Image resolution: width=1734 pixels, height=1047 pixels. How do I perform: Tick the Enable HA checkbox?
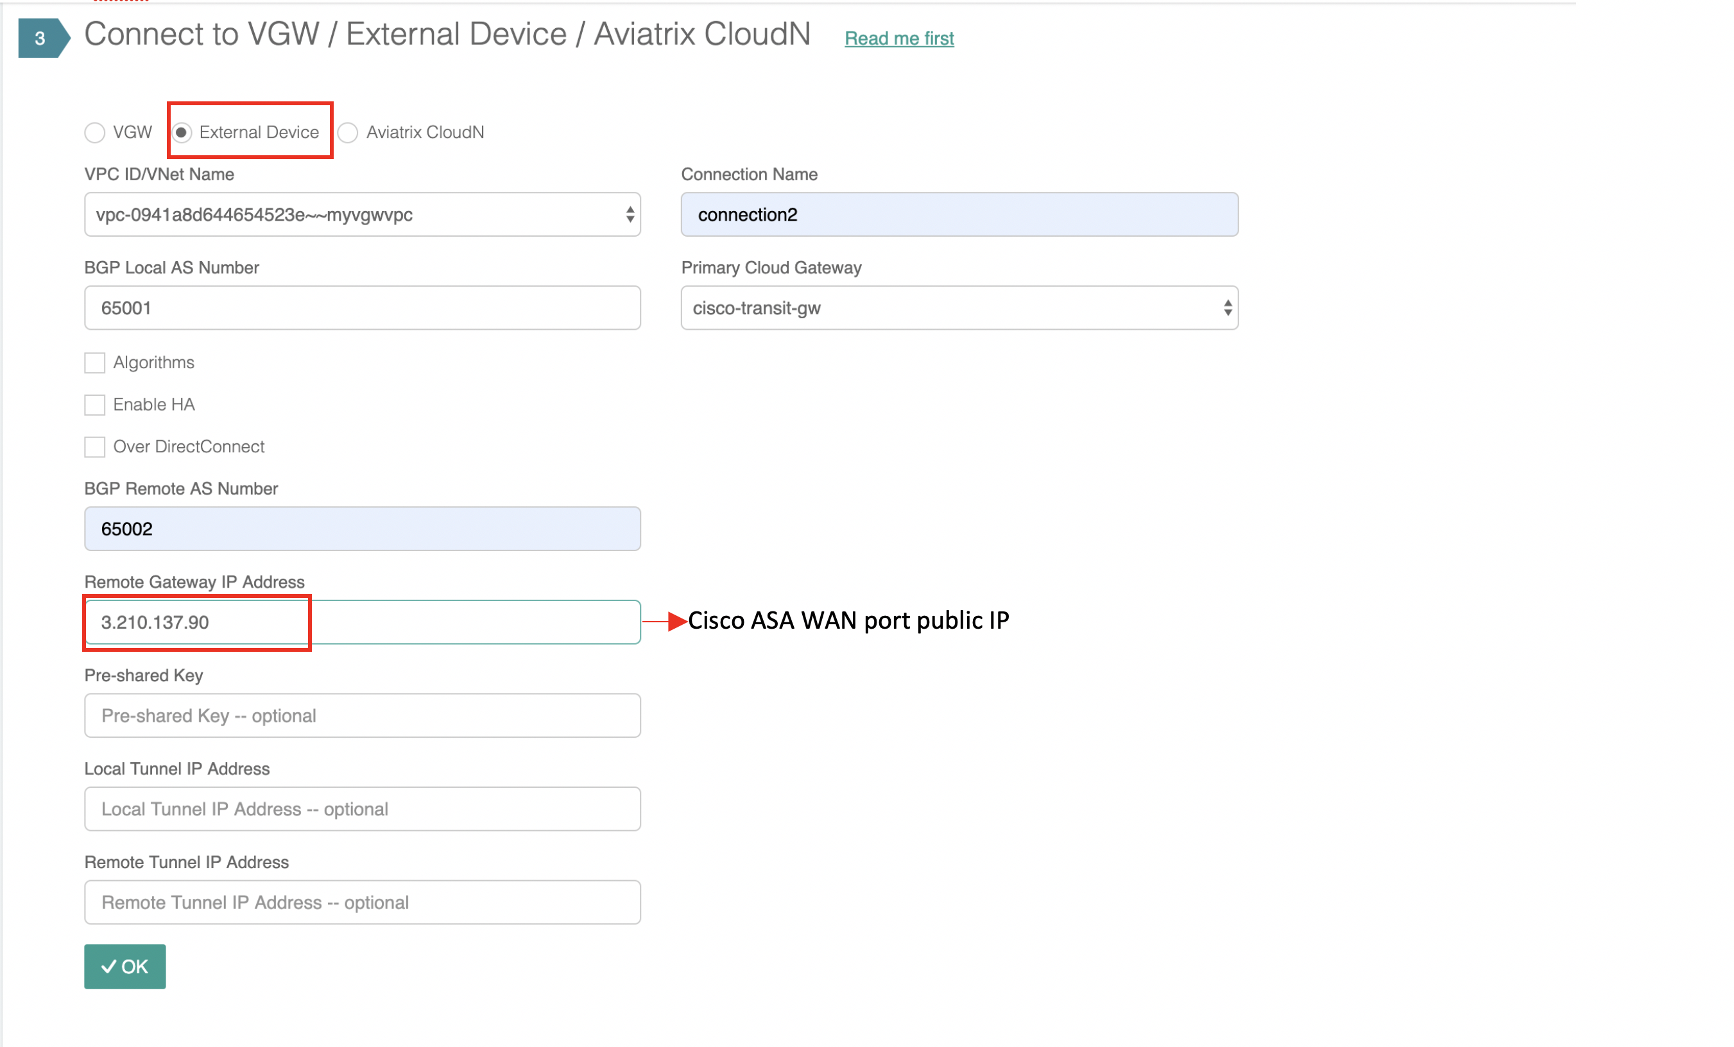pyautogui.click(x=95, y=405)
